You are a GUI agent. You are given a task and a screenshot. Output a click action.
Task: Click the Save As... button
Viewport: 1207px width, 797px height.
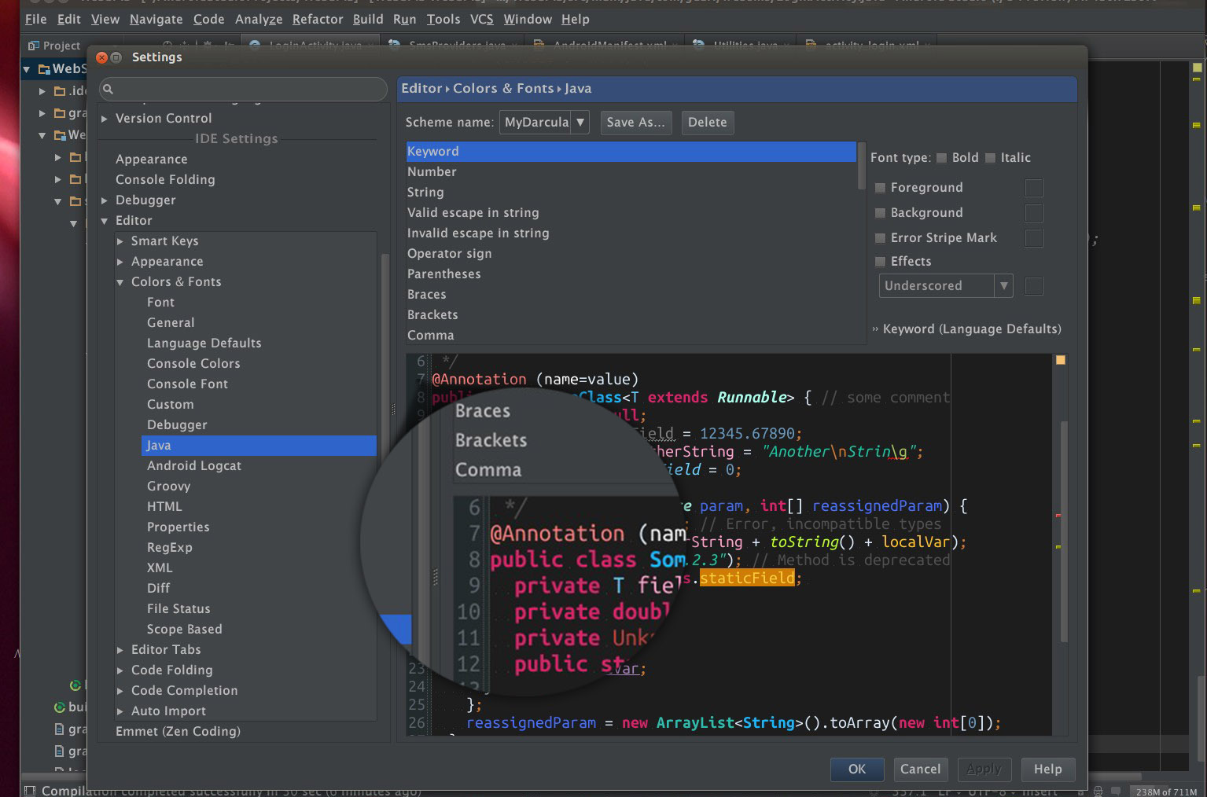635,123
